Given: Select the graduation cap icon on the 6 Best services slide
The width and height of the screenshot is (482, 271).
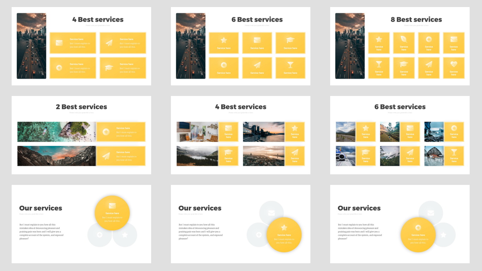Looking at the screenshot, I should click(x=290, y=40).
